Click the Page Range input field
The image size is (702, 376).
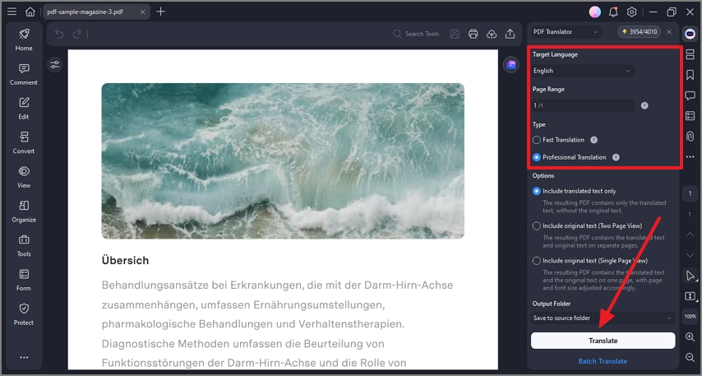click(582, 105)
